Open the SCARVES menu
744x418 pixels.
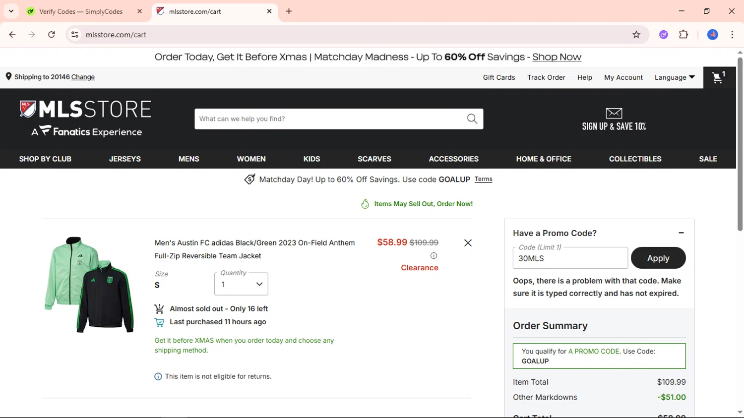[x=374, y=159]
